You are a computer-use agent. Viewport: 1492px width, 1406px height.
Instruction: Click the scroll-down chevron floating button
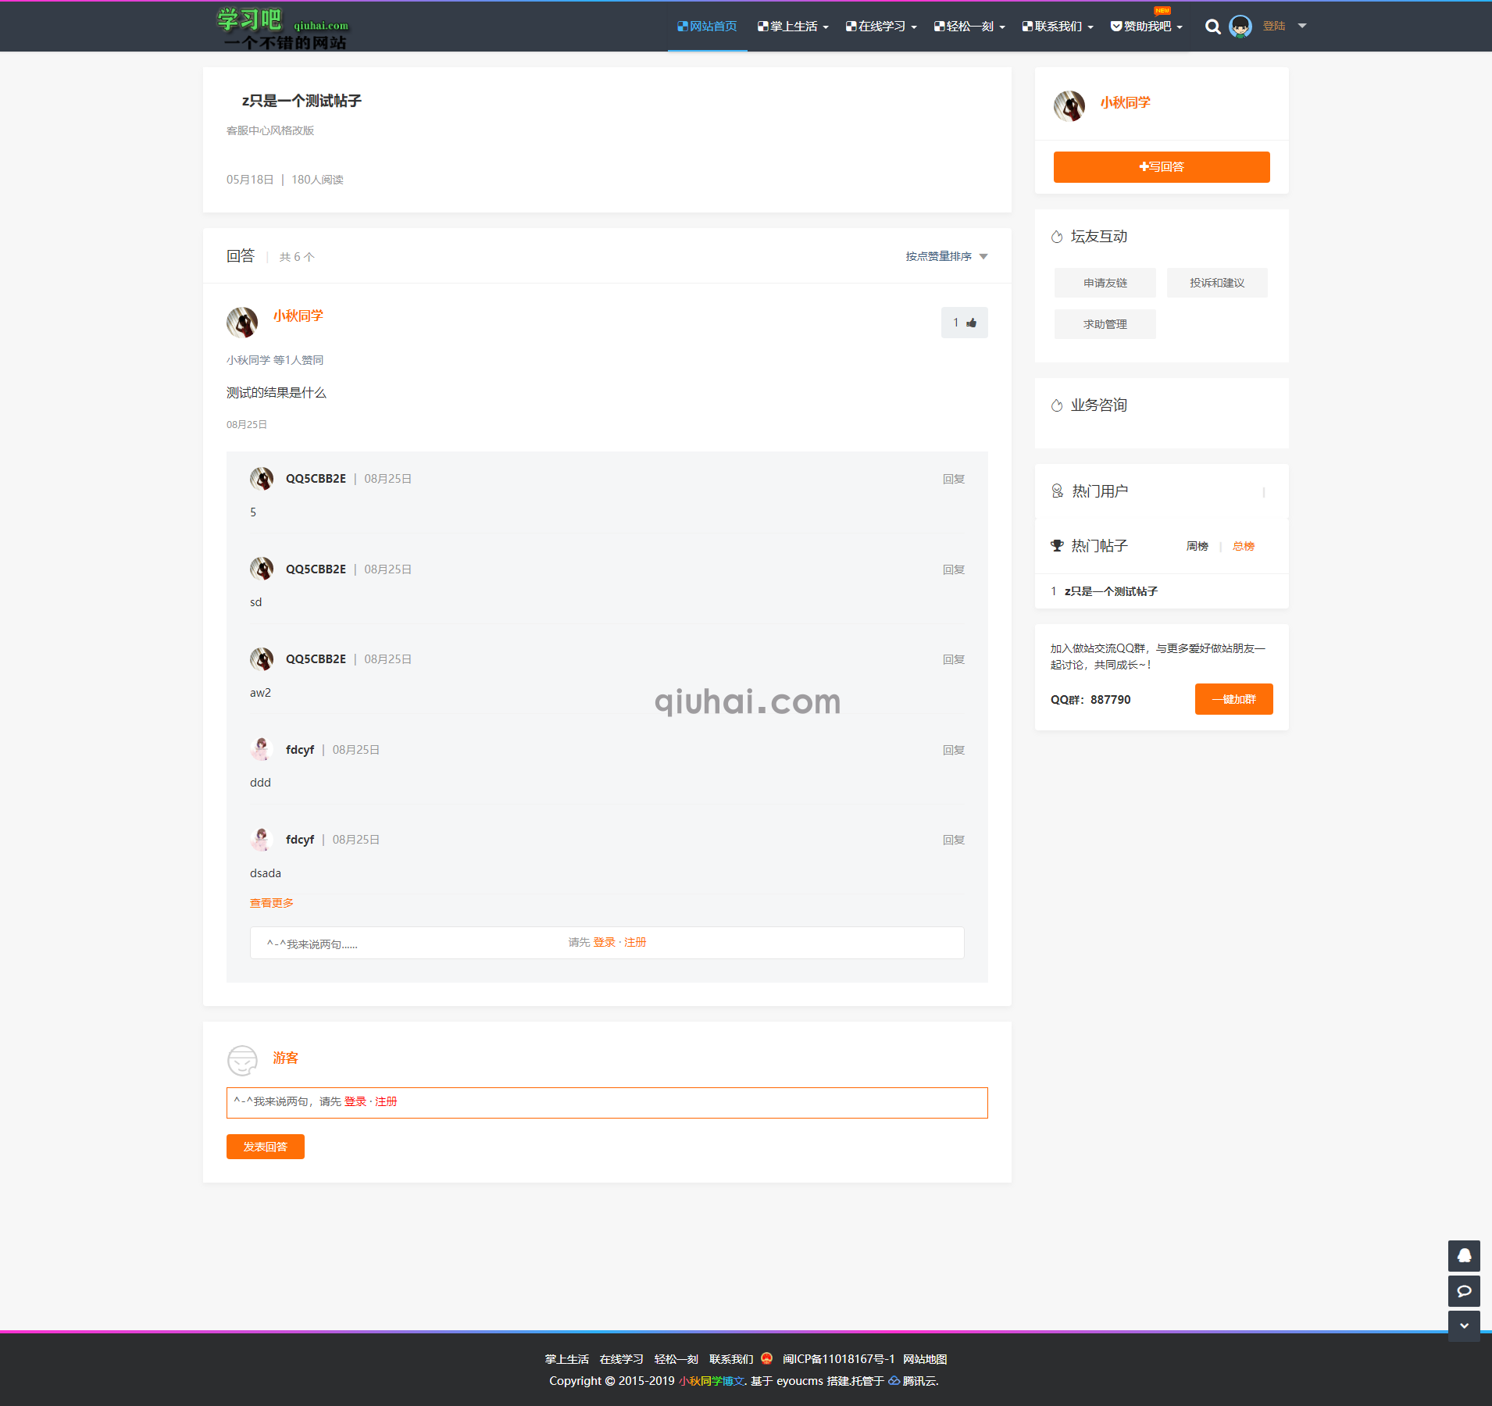pos(1464,1326)
